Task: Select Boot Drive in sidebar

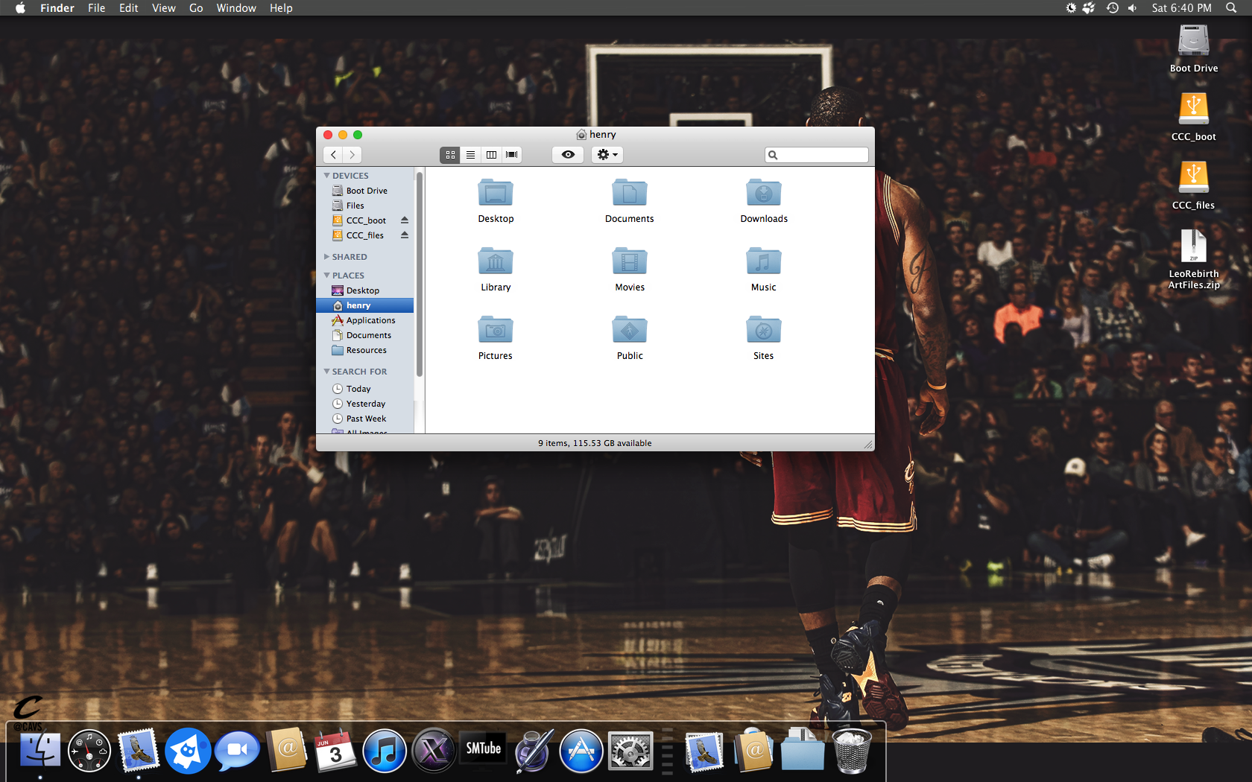Action: point(365,191)
